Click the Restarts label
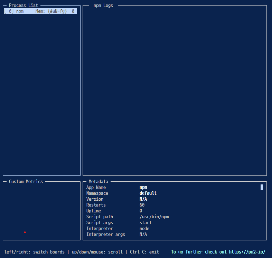Viewport: 272px width, 258px height. 96,205
